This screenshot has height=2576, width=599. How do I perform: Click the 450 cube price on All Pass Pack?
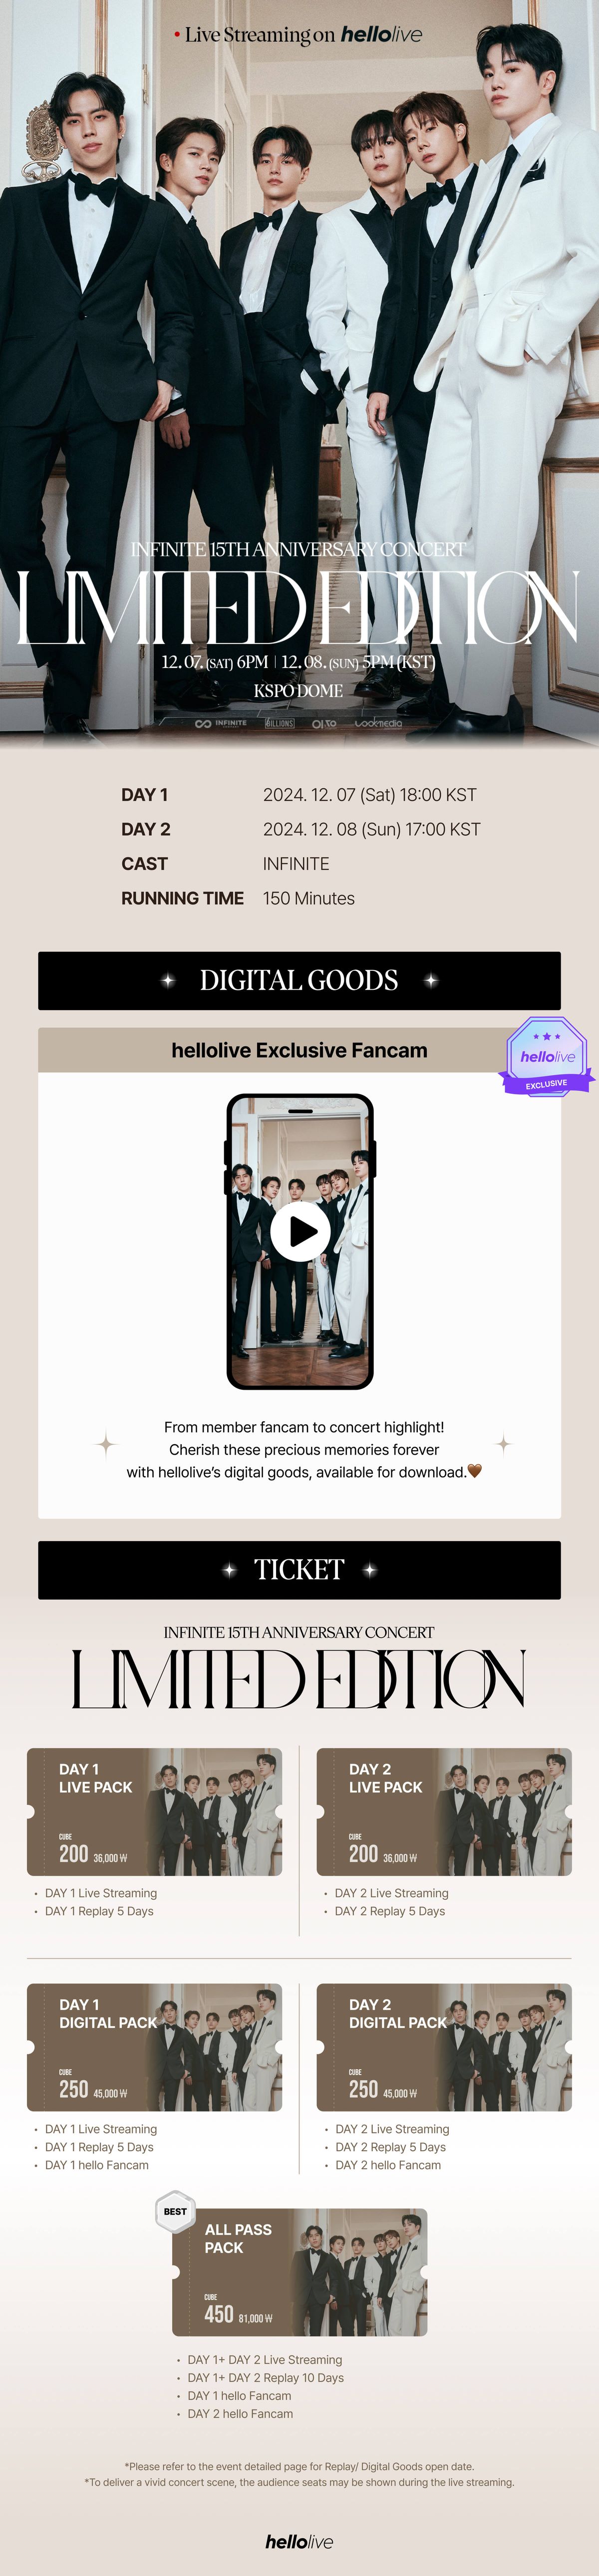[219, 2315]
